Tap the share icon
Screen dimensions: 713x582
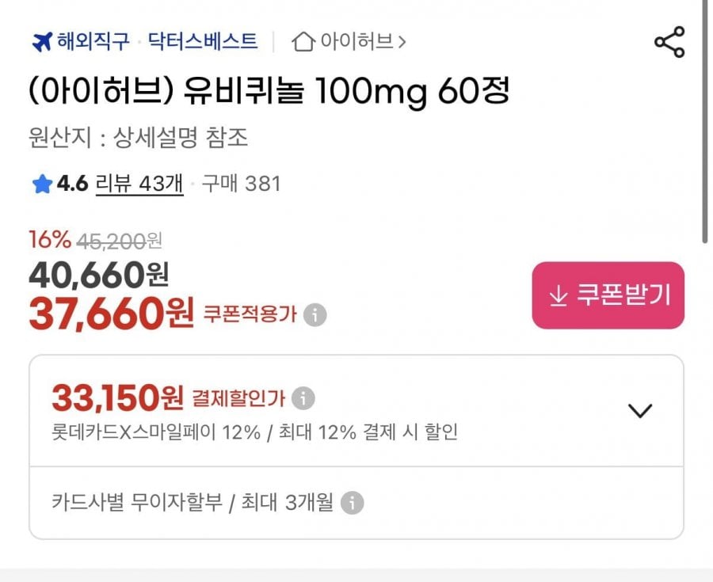pyautogui.click(x=669, y=42)
